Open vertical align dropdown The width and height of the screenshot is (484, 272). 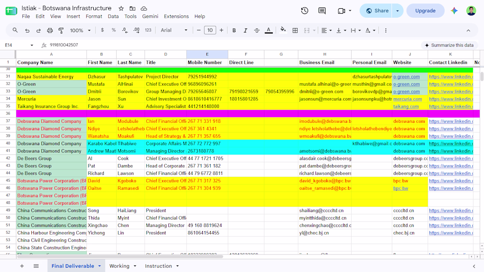[341, 30]
